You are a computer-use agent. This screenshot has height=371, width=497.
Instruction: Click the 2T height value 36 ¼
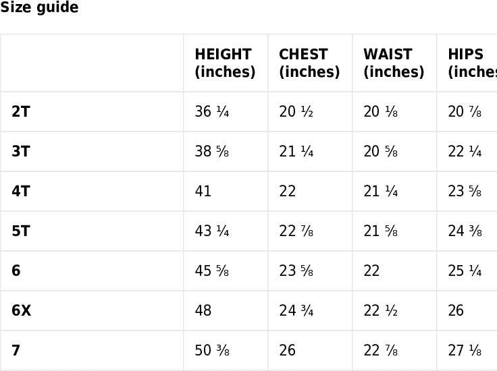(x=212, y=112)
